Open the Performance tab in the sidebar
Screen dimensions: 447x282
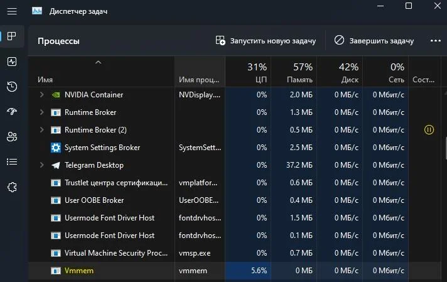12,62
